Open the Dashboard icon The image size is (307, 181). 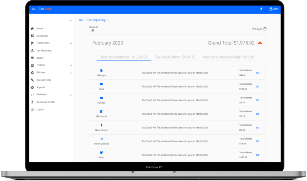pyautogui.click(x=32, y=36)
